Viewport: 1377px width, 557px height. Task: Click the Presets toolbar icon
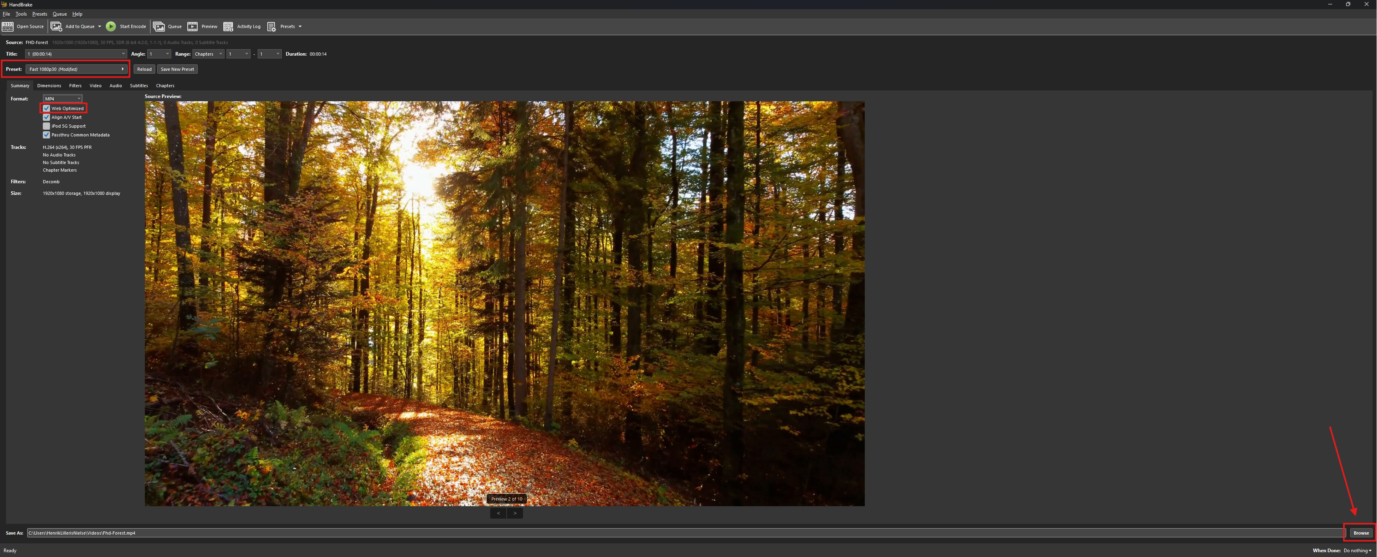tap(272, 26)
